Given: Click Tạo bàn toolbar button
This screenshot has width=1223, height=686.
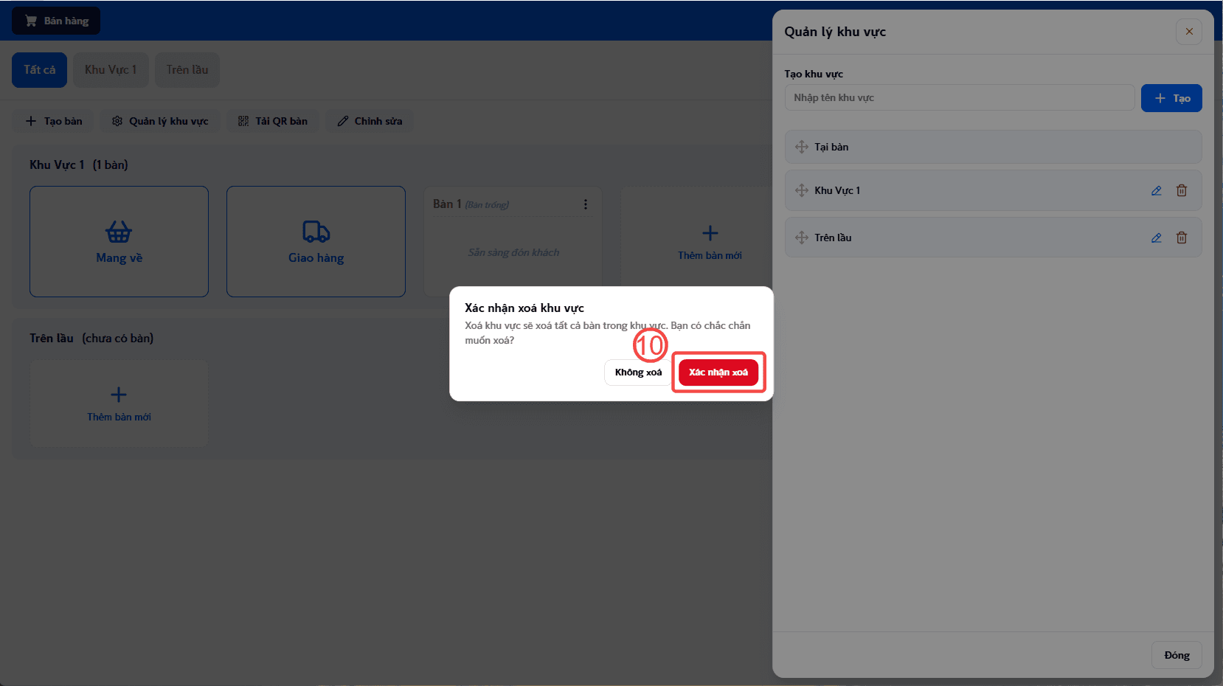Looking at the screenshot, I should (x=54, y=121).
